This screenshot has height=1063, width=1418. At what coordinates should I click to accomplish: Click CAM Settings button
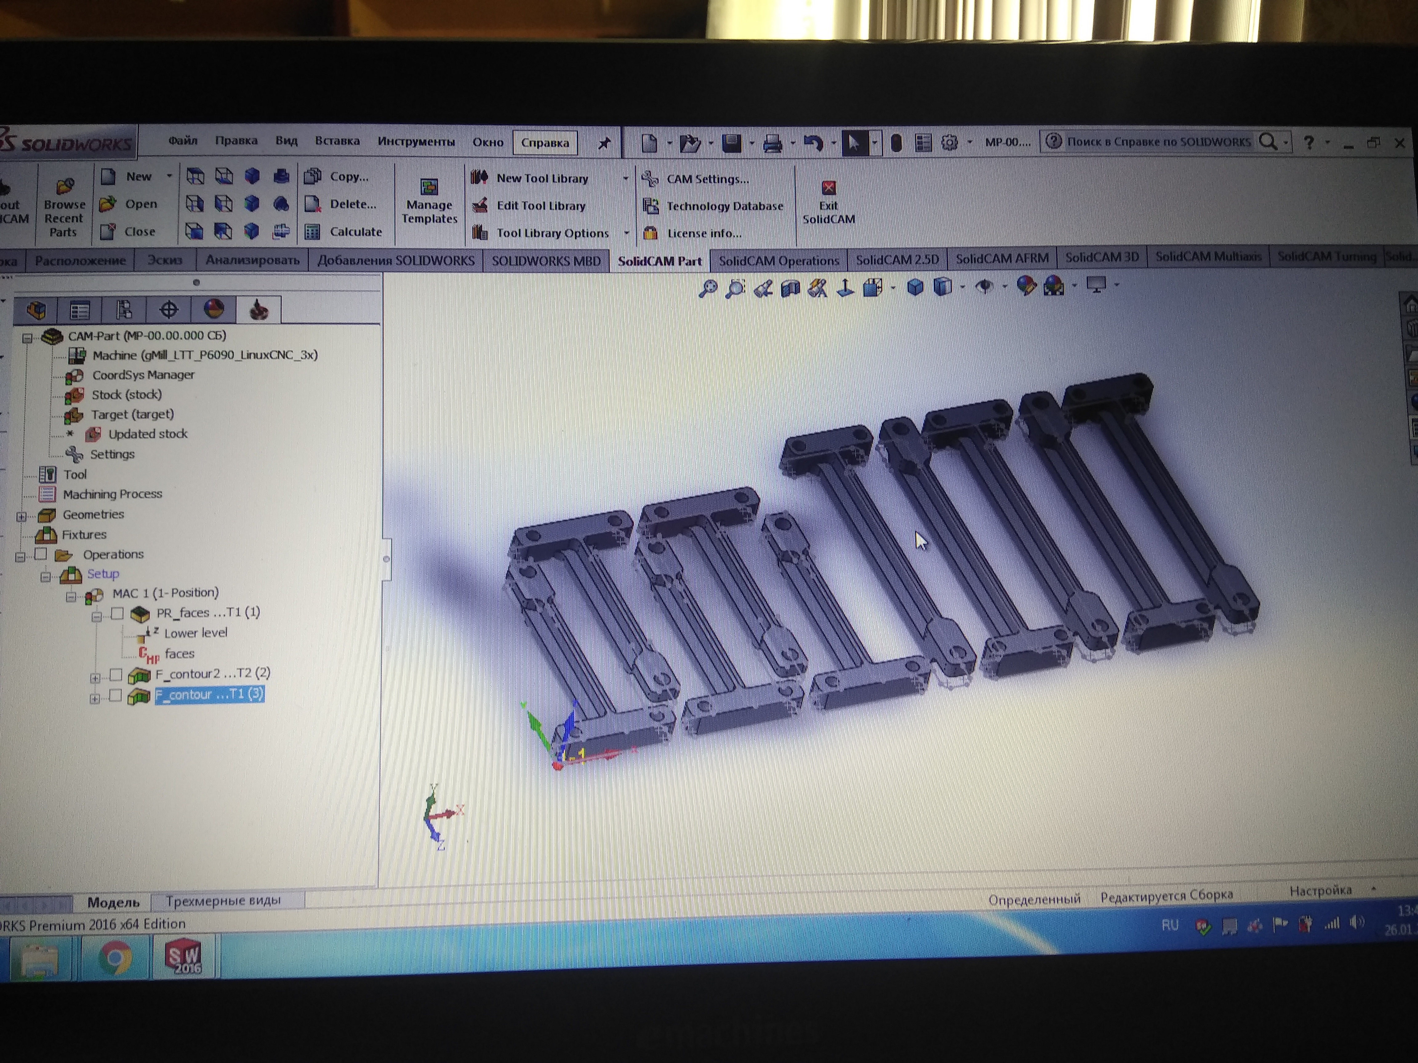pos(707,179)
